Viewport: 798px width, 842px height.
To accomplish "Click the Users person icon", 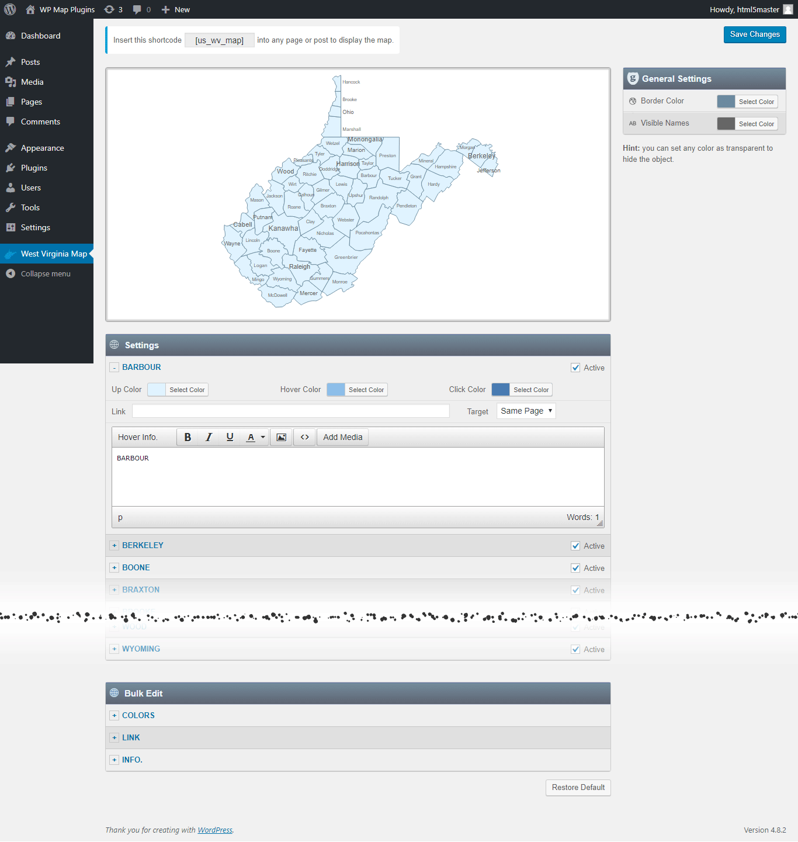I will pos(11,188).
